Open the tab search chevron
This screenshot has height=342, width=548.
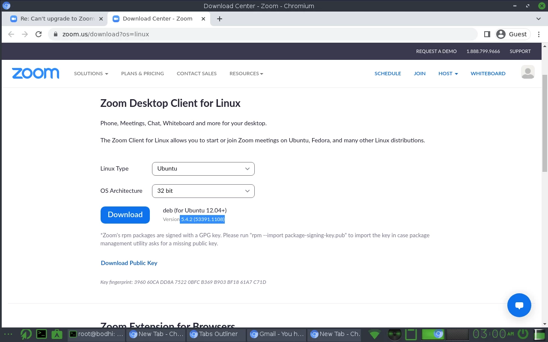539,19
